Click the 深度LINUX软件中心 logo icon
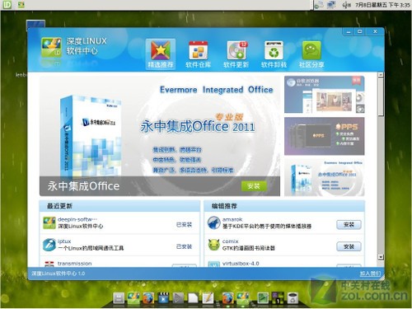The height and width of the screenshot is (309, 412). (51, 48)
